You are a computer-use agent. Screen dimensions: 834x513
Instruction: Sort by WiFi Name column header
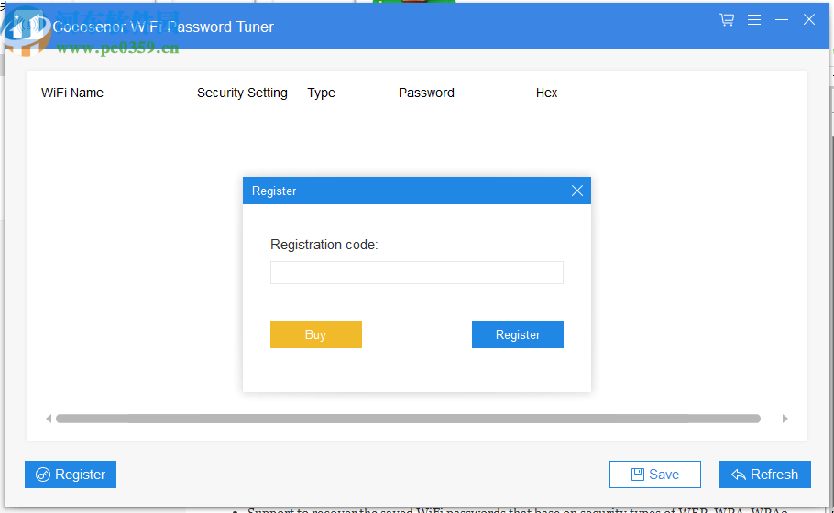(72, 93)
